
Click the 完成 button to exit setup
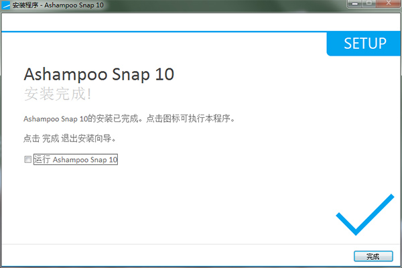point(373,256)
